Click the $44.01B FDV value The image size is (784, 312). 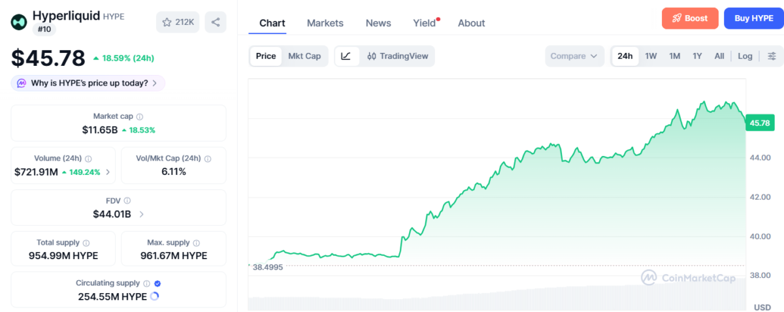click(x=112, y=214)
